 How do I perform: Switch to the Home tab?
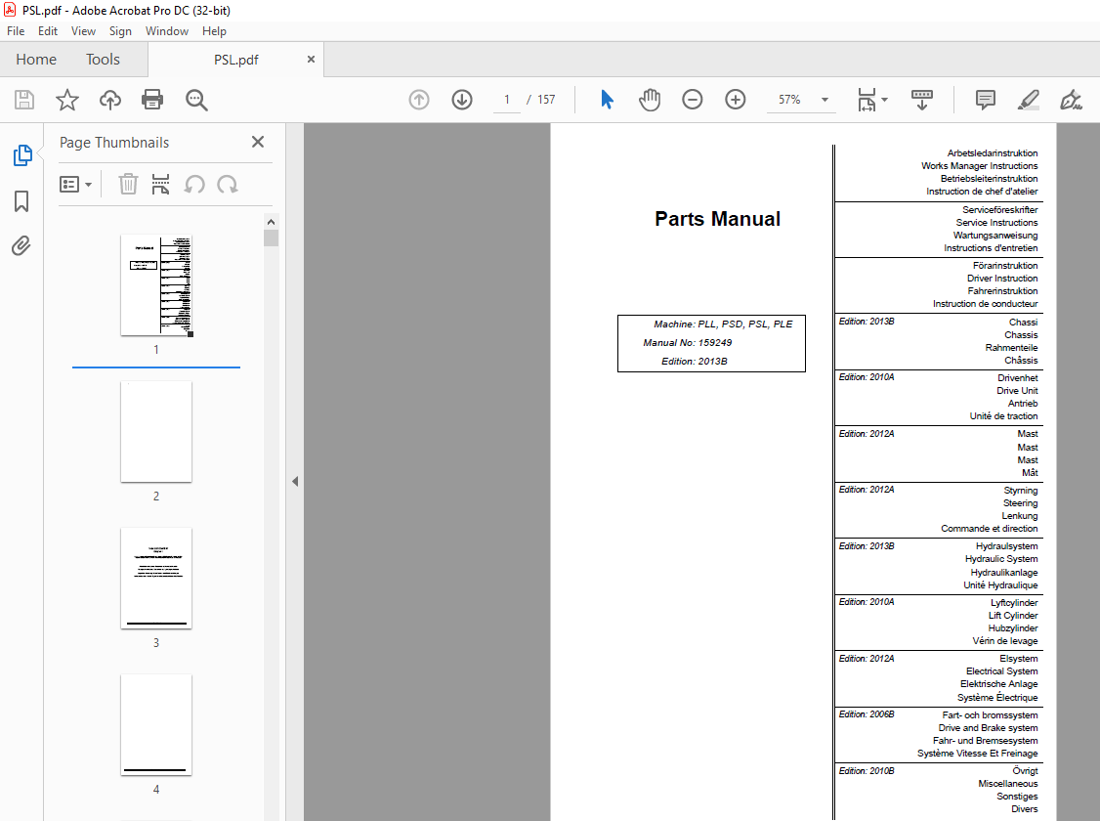click(36, 60)
